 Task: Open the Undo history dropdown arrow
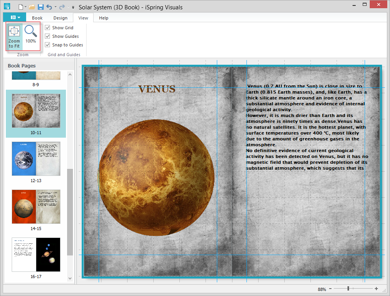55,7
